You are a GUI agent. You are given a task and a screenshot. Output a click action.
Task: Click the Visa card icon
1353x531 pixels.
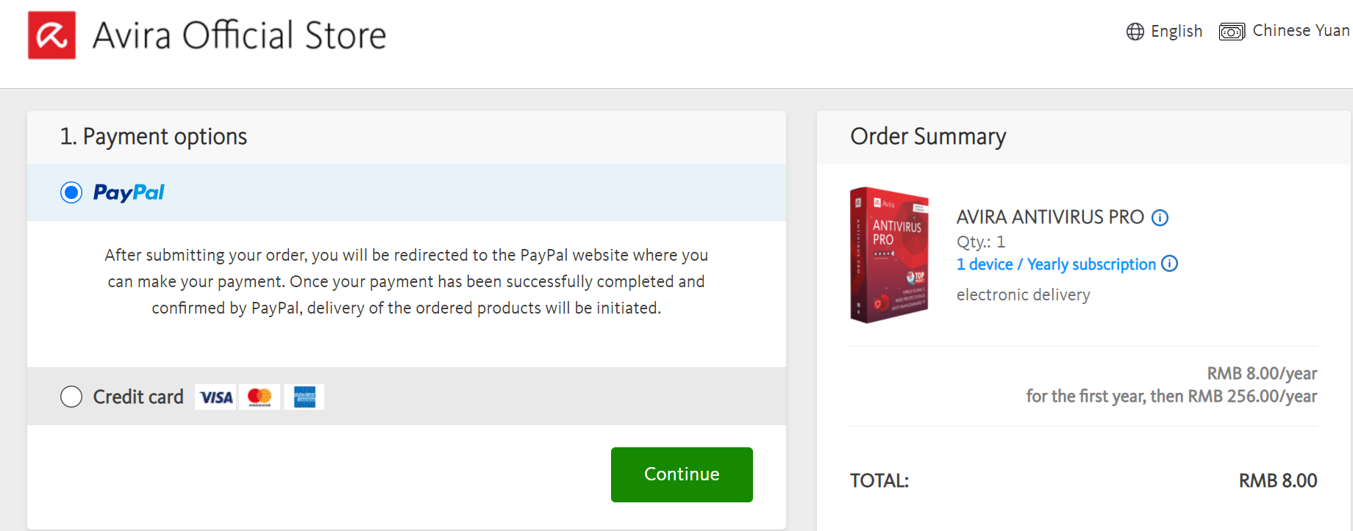(x=216, y=397)
